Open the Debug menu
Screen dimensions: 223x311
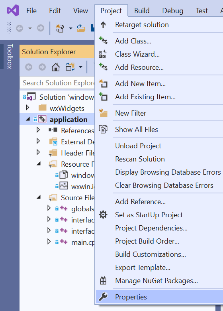173,11
